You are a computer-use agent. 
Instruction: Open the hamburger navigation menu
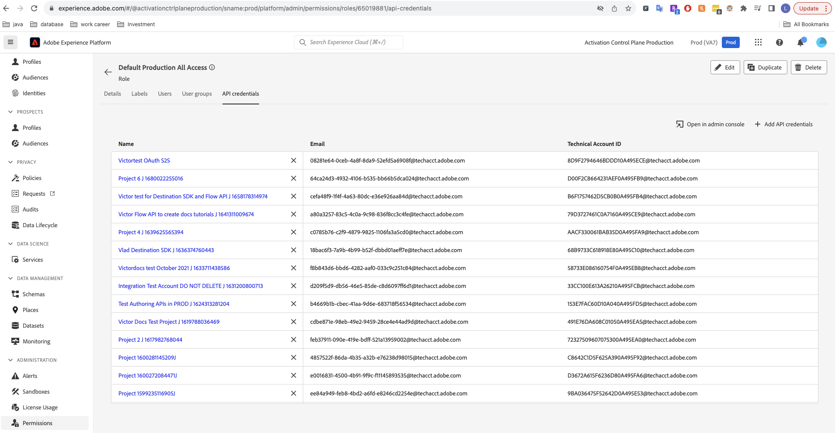pos(10,42)
